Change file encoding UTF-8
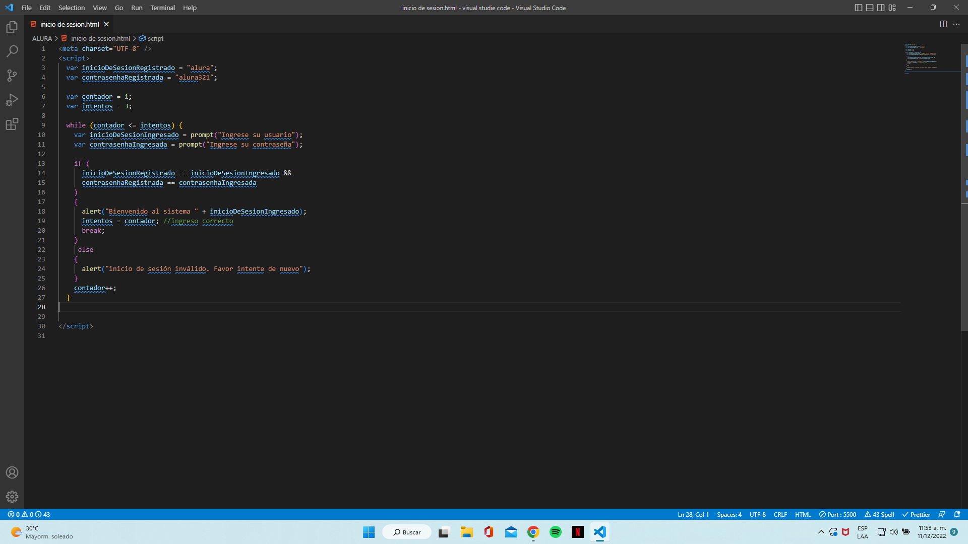The image size is (968, 544). pos(758,514)
